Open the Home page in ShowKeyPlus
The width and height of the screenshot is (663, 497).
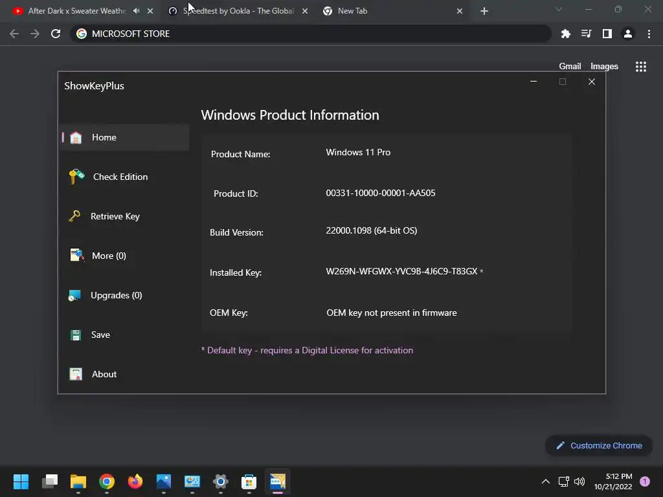coord(124,137)
